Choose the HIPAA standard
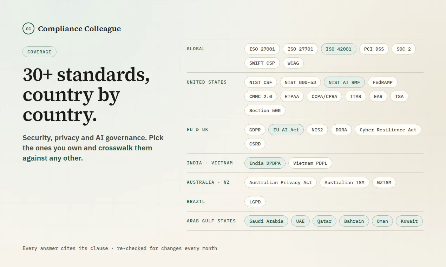446x267 pixels. click(x=292, y=96)
